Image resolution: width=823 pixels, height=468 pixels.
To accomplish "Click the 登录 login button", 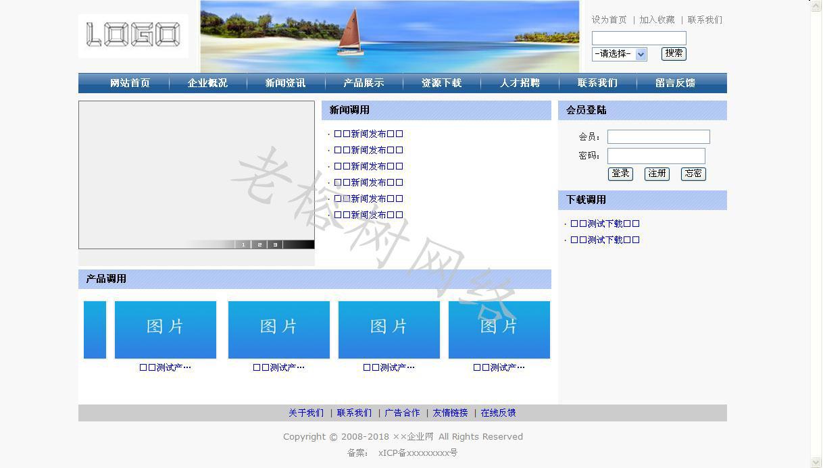I will point(620,174).
